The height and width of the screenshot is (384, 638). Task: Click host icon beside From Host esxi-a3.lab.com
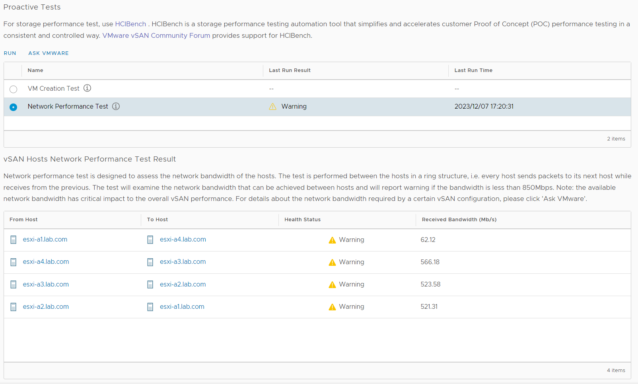14,285
